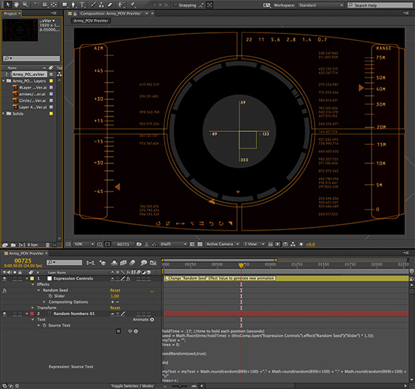The height and width of the screenshot is (389, 415).
Task: Reset the Transform properties
Action: (x=115, y=308)
